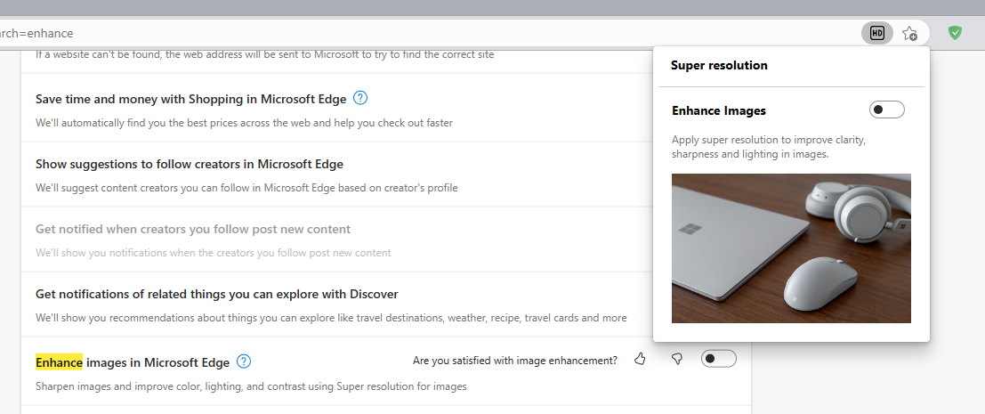Image resolution: width=985 pixels, height=414 pixels.
Task: Click the laptop and headphones preview image
Action: pyautogui.click(x=791, y=248)
